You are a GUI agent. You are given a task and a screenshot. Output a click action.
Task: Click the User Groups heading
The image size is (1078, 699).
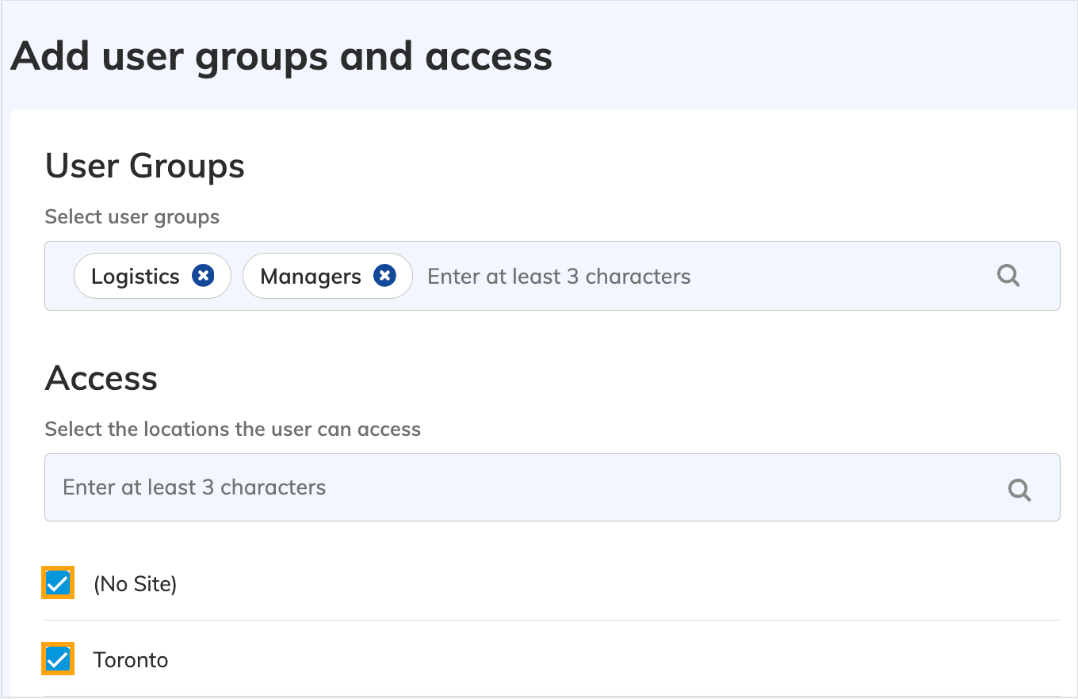point(145,166)
